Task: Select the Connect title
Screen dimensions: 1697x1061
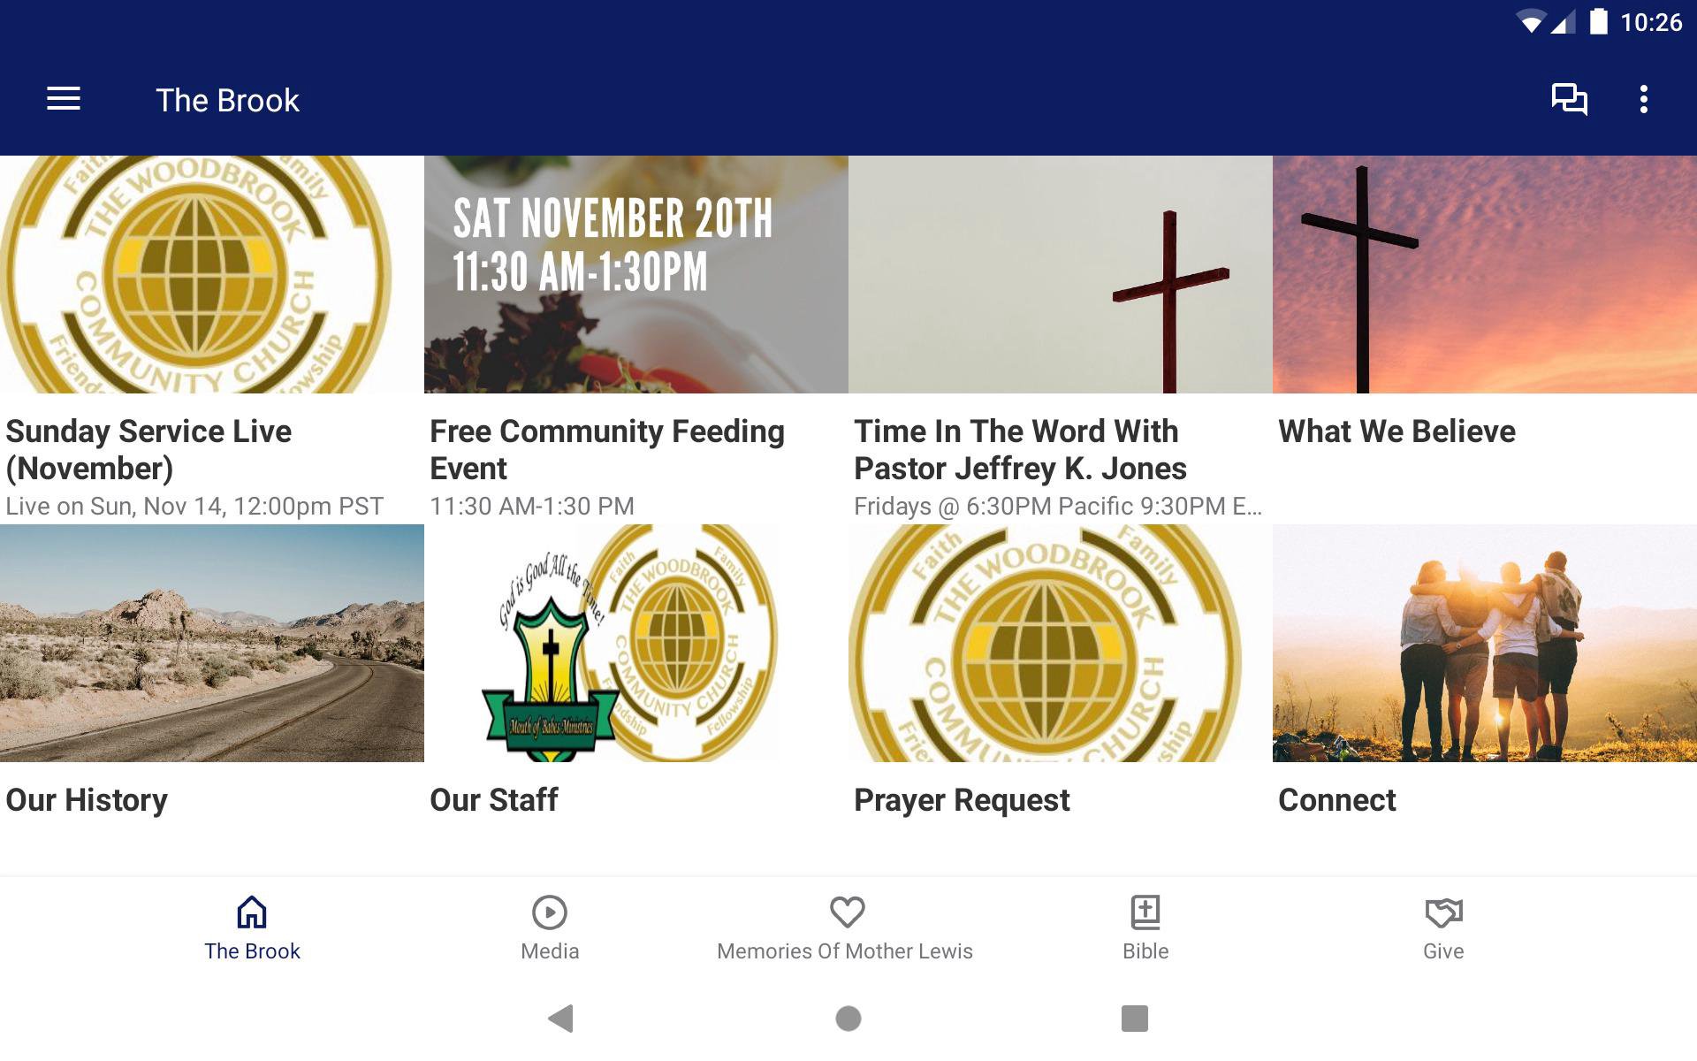Action: coord(1336,799)
